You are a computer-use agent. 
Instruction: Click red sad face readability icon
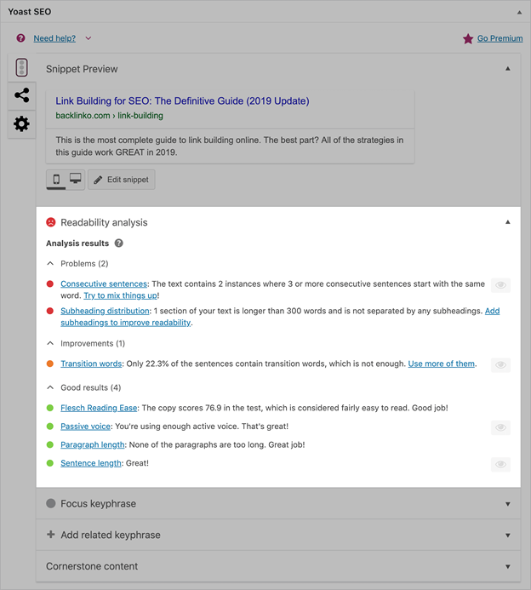pyautogui.click(x=51, y=222)
